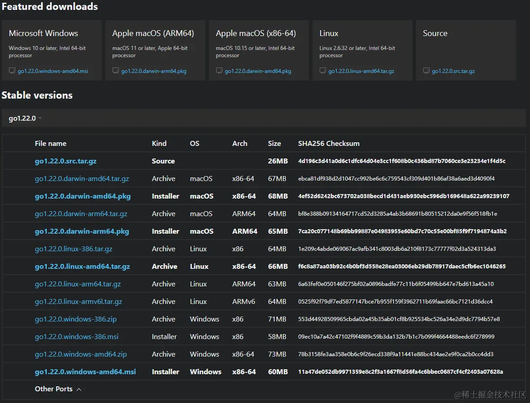The image size is (530, 403).
Task: Download go1.22.0.darwin-arm64.tar.gz archive
Action: (81, 214)
